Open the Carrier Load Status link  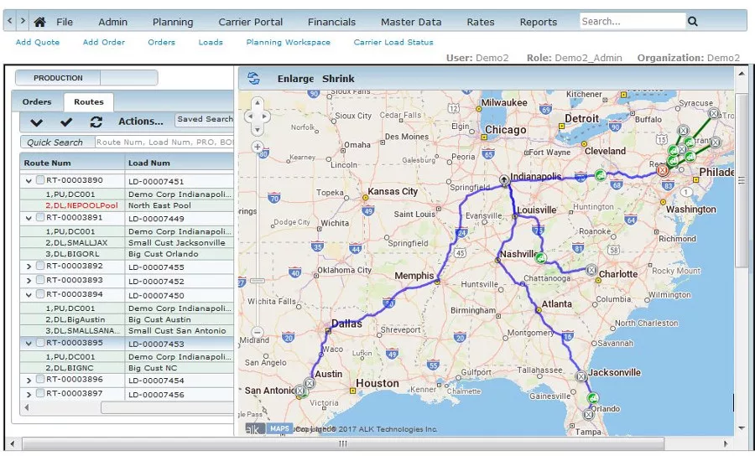point(393,43)
